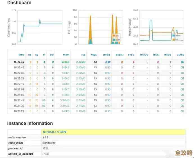The height and width of the screenshot is (158, 194).
Task: Click the rss legend swatch in memory chart
Action: (174, 39)
